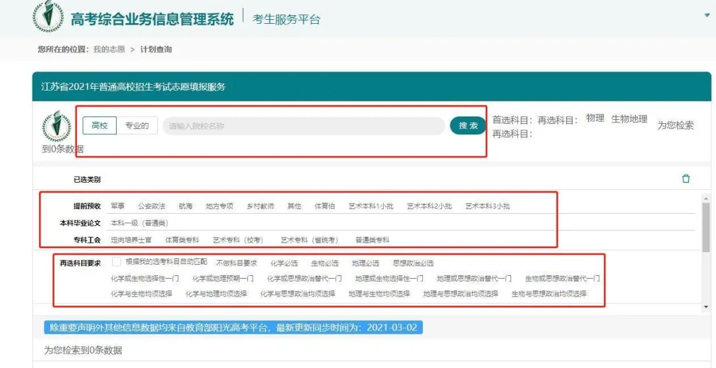Check 根据我的选考科目自动匹配 checkbox
716x368 pixels.
click(117, 261)
